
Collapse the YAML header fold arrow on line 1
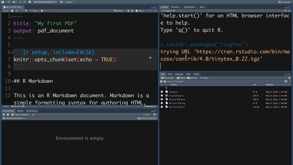click(x=12, y=16)
